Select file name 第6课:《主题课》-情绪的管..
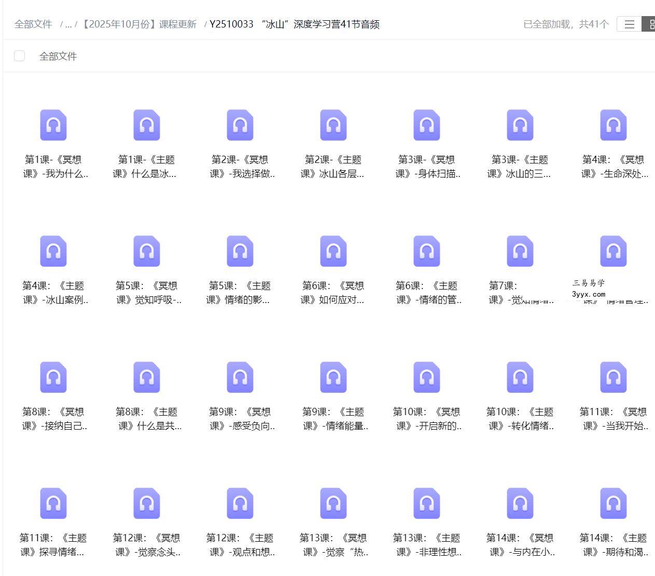 427,293
